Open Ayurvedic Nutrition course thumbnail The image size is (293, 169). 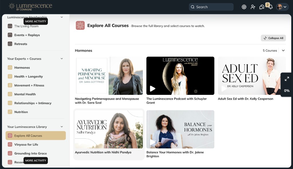pos(109,129)
